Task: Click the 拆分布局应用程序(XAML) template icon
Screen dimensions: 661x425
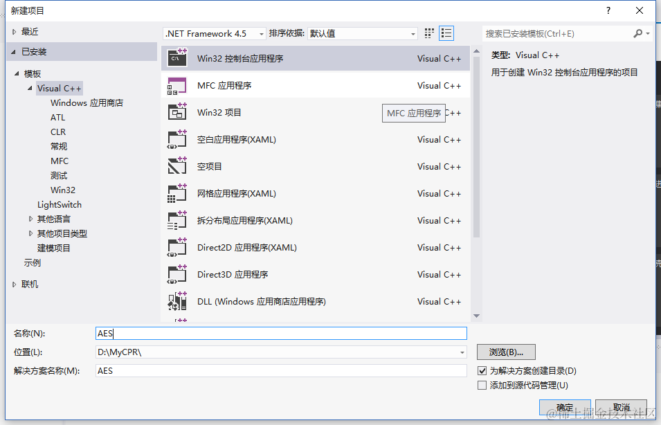Action: 177,220
